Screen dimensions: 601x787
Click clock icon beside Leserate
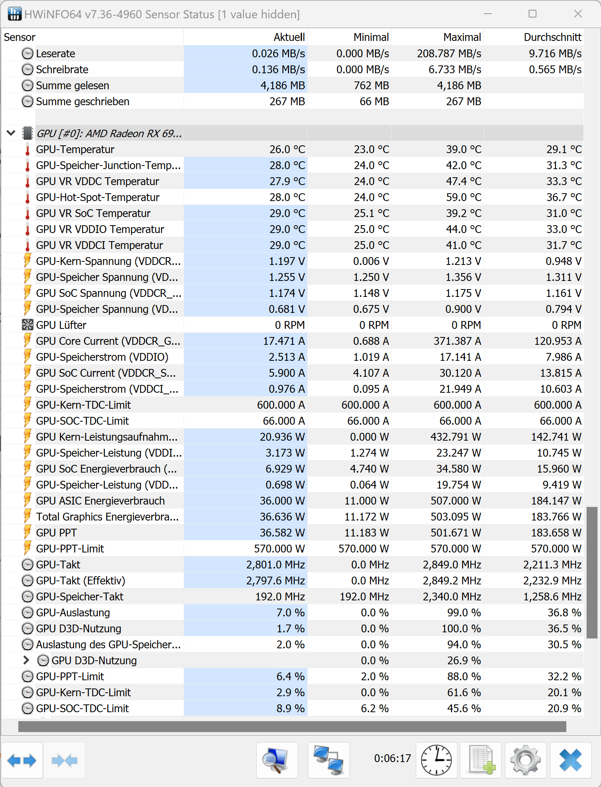point(27,53)
